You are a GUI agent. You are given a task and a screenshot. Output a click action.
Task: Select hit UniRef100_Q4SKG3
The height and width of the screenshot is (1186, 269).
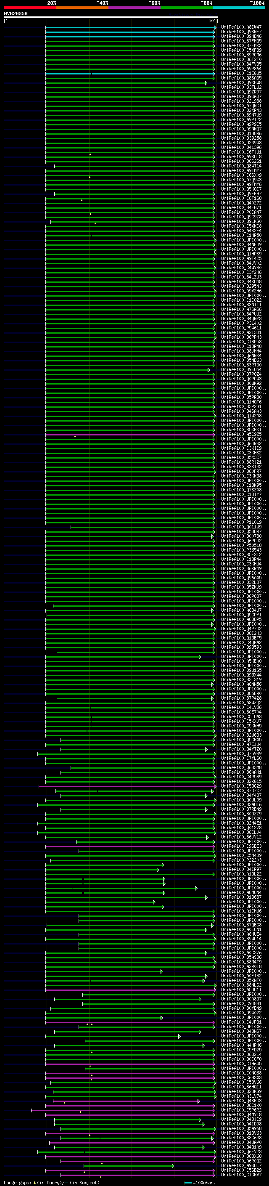point(241,1100)
